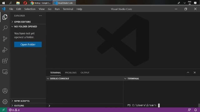Open the Edit menu
200x112 pixels.
click(19, 9)
